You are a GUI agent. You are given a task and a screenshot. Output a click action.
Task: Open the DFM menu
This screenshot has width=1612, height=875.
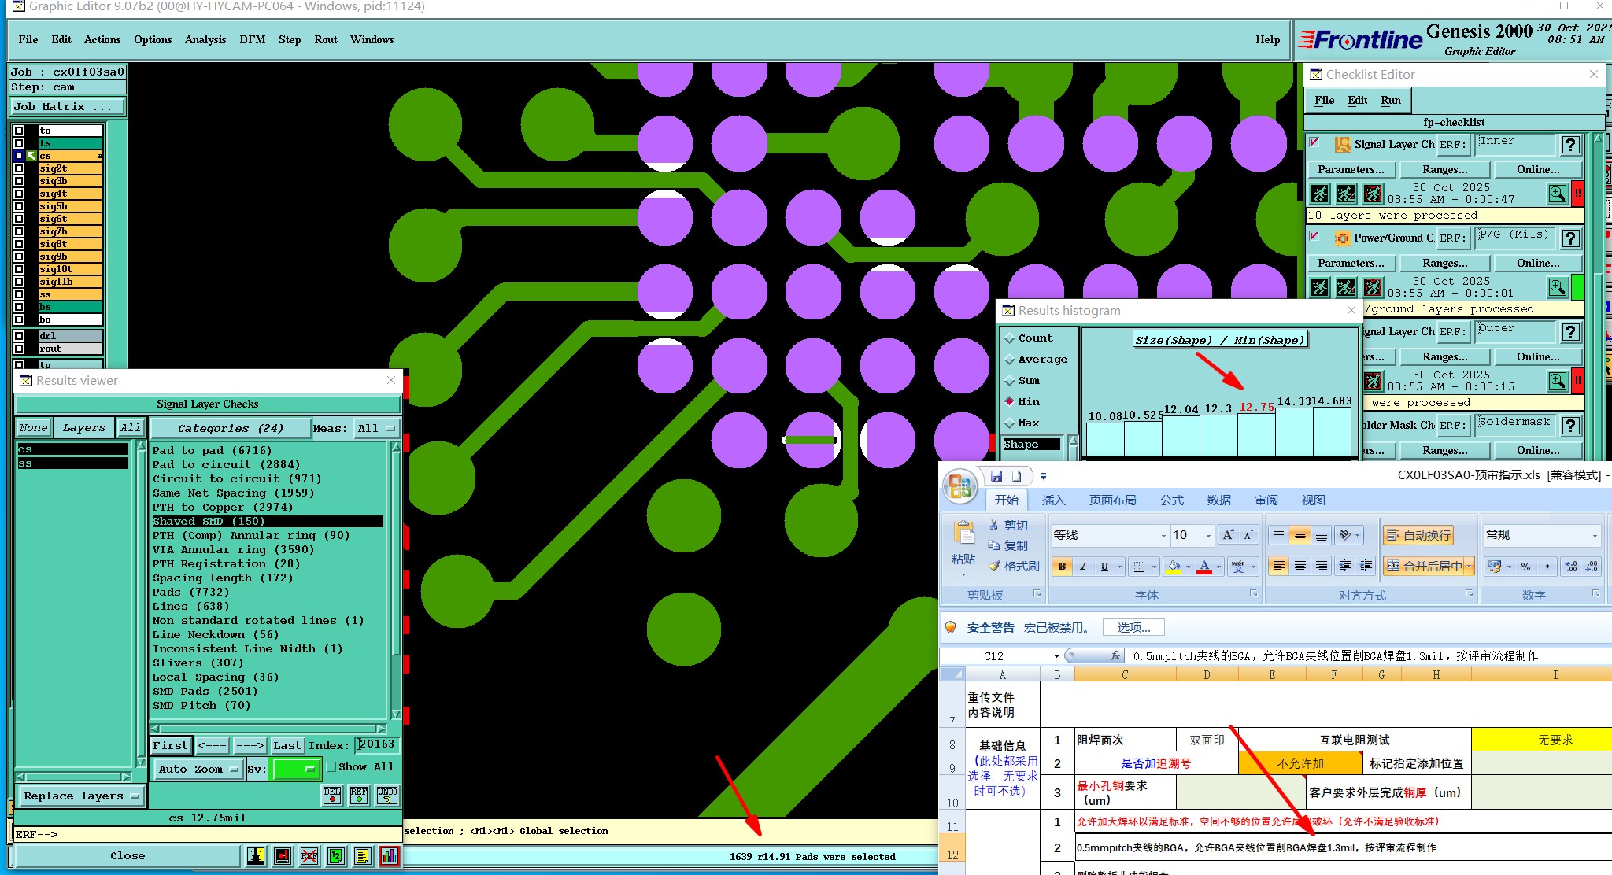pyautogui.click(x=252, y=39)
